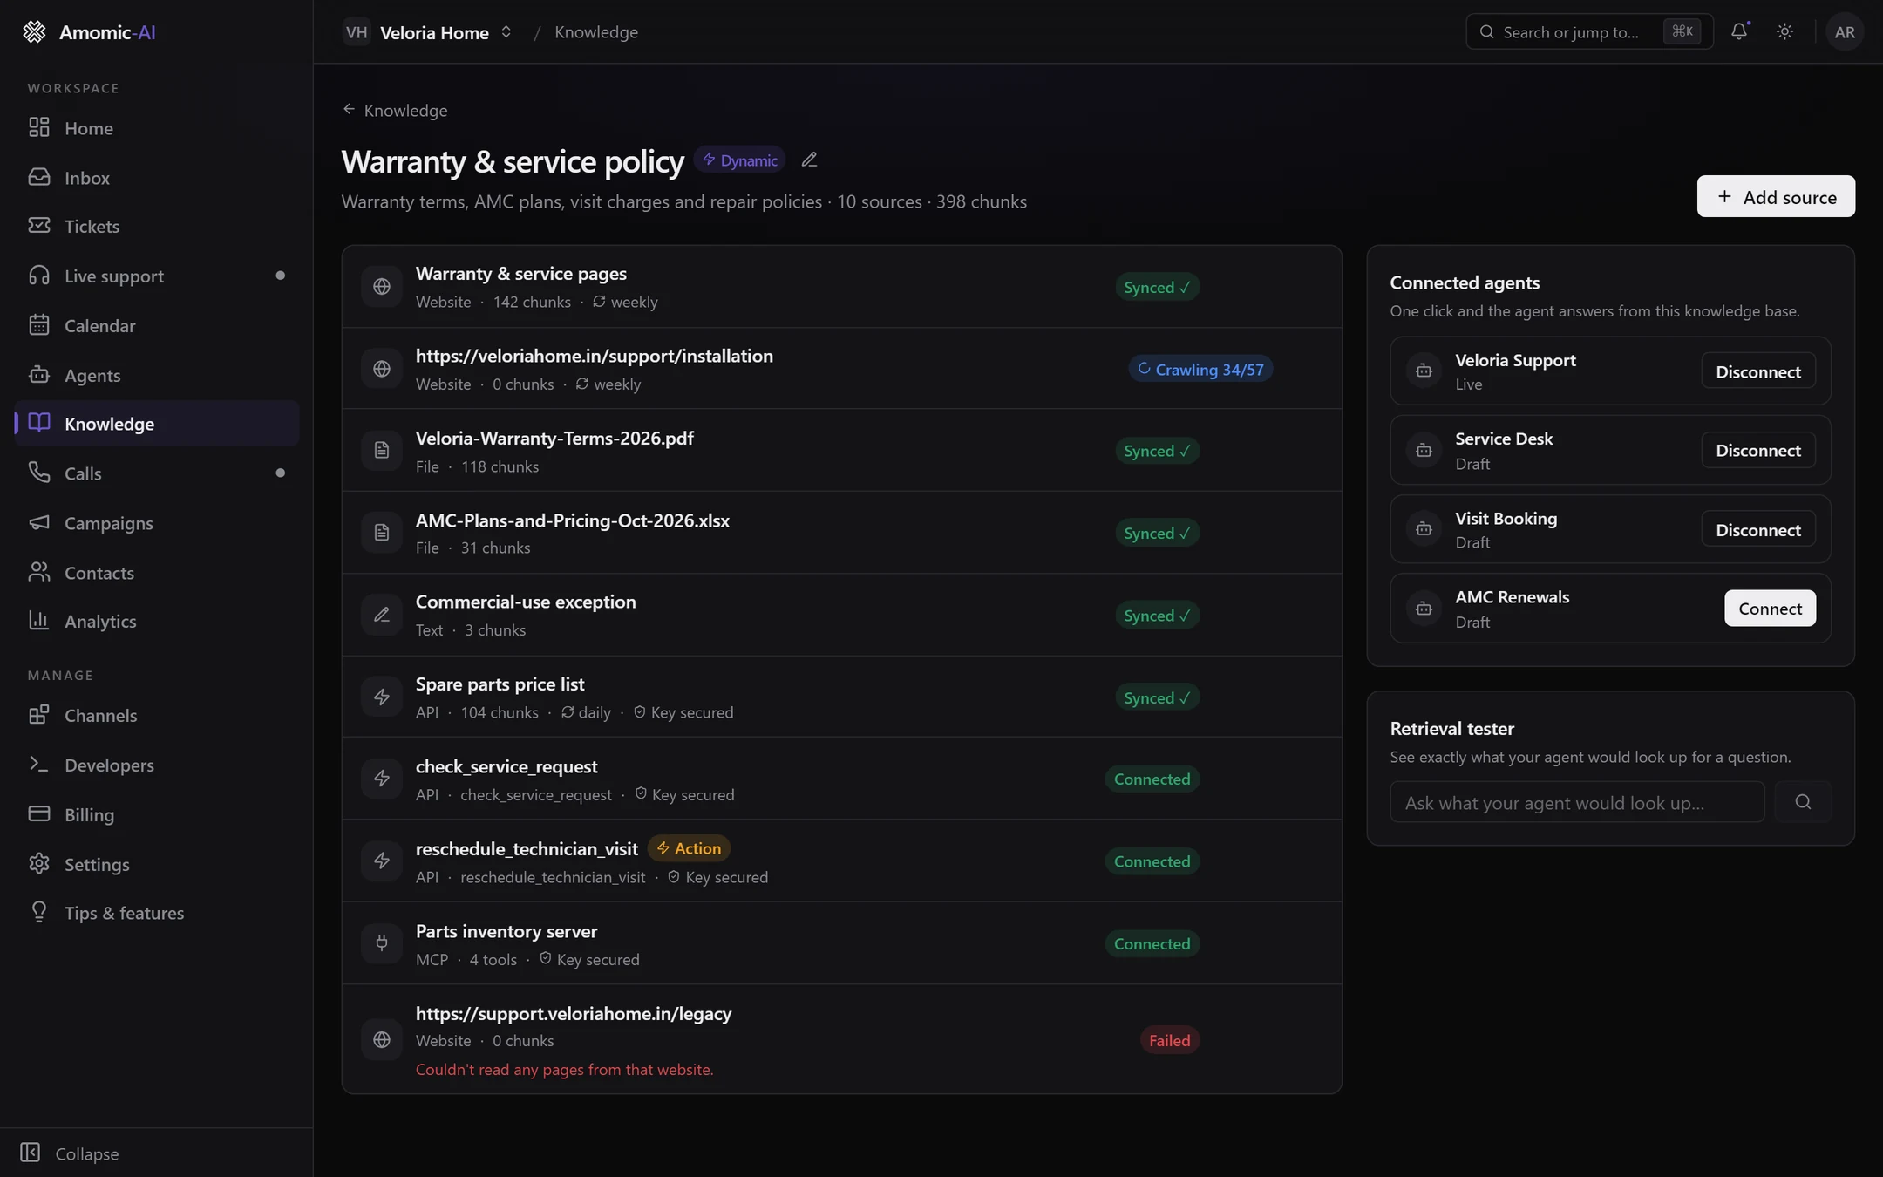This screenshot has width=1883, height=1177.
Task: Click the Dynamic badge next to title
Action: click(x=740, y=160)
